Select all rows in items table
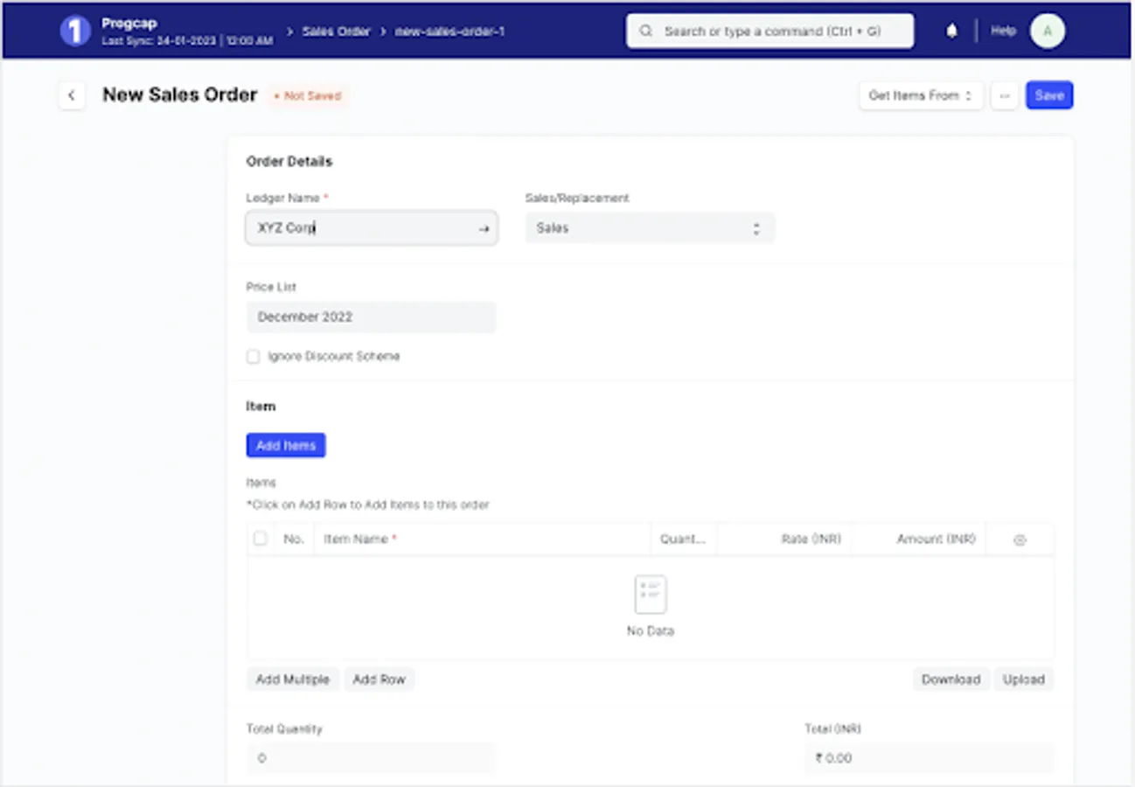The image size is (1135, 787). coord(260,539)
